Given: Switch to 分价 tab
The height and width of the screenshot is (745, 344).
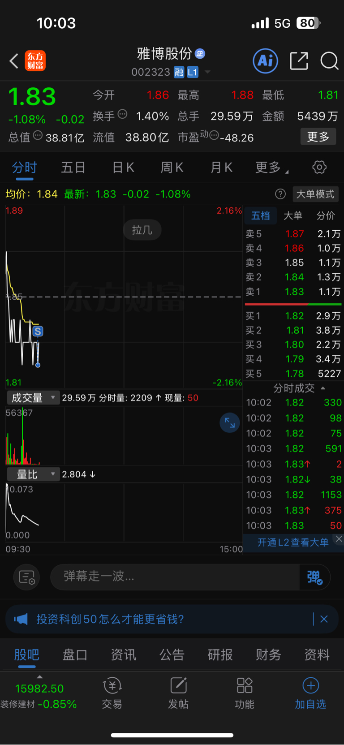Looking at the screenshot, I should tap(326, 216).
